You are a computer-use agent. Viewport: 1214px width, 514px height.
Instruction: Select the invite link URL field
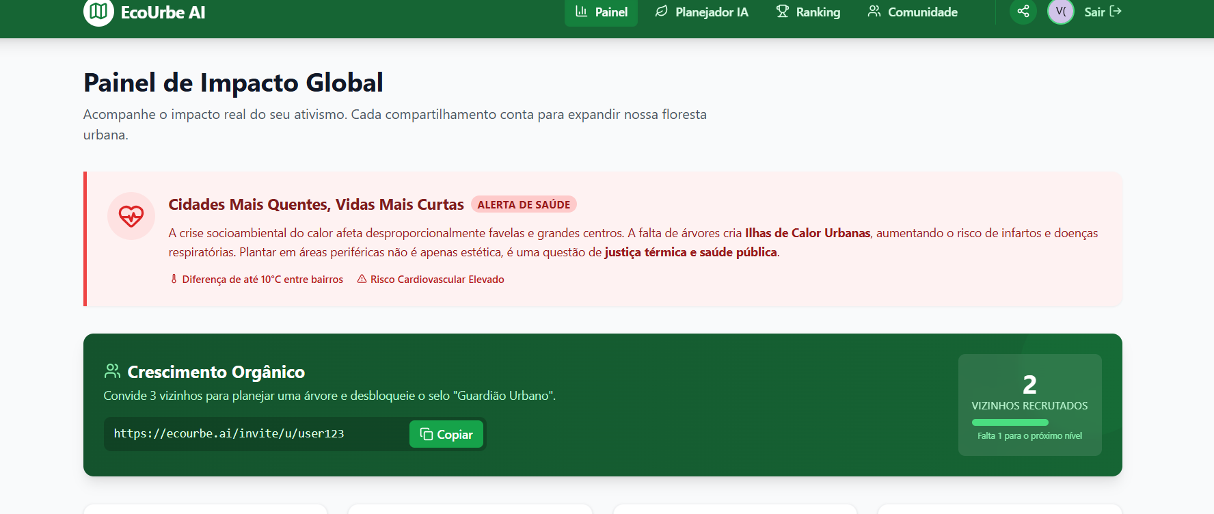coord(256,434)
